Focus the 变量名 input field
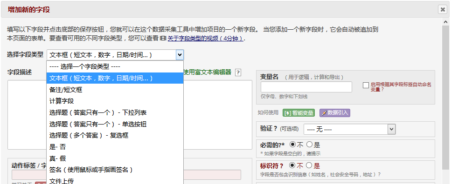The width and height of the screenshot is (451, 184). [306, 87]
